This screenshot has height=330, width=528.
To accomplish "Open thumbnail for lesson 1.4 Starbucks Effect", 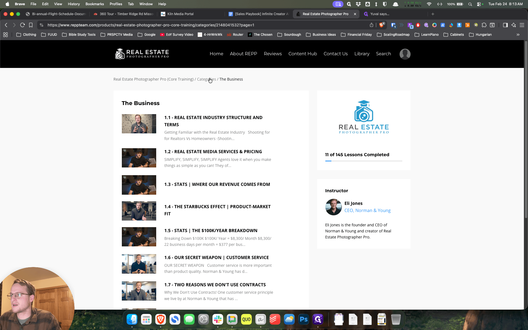I will coord(139,211).
